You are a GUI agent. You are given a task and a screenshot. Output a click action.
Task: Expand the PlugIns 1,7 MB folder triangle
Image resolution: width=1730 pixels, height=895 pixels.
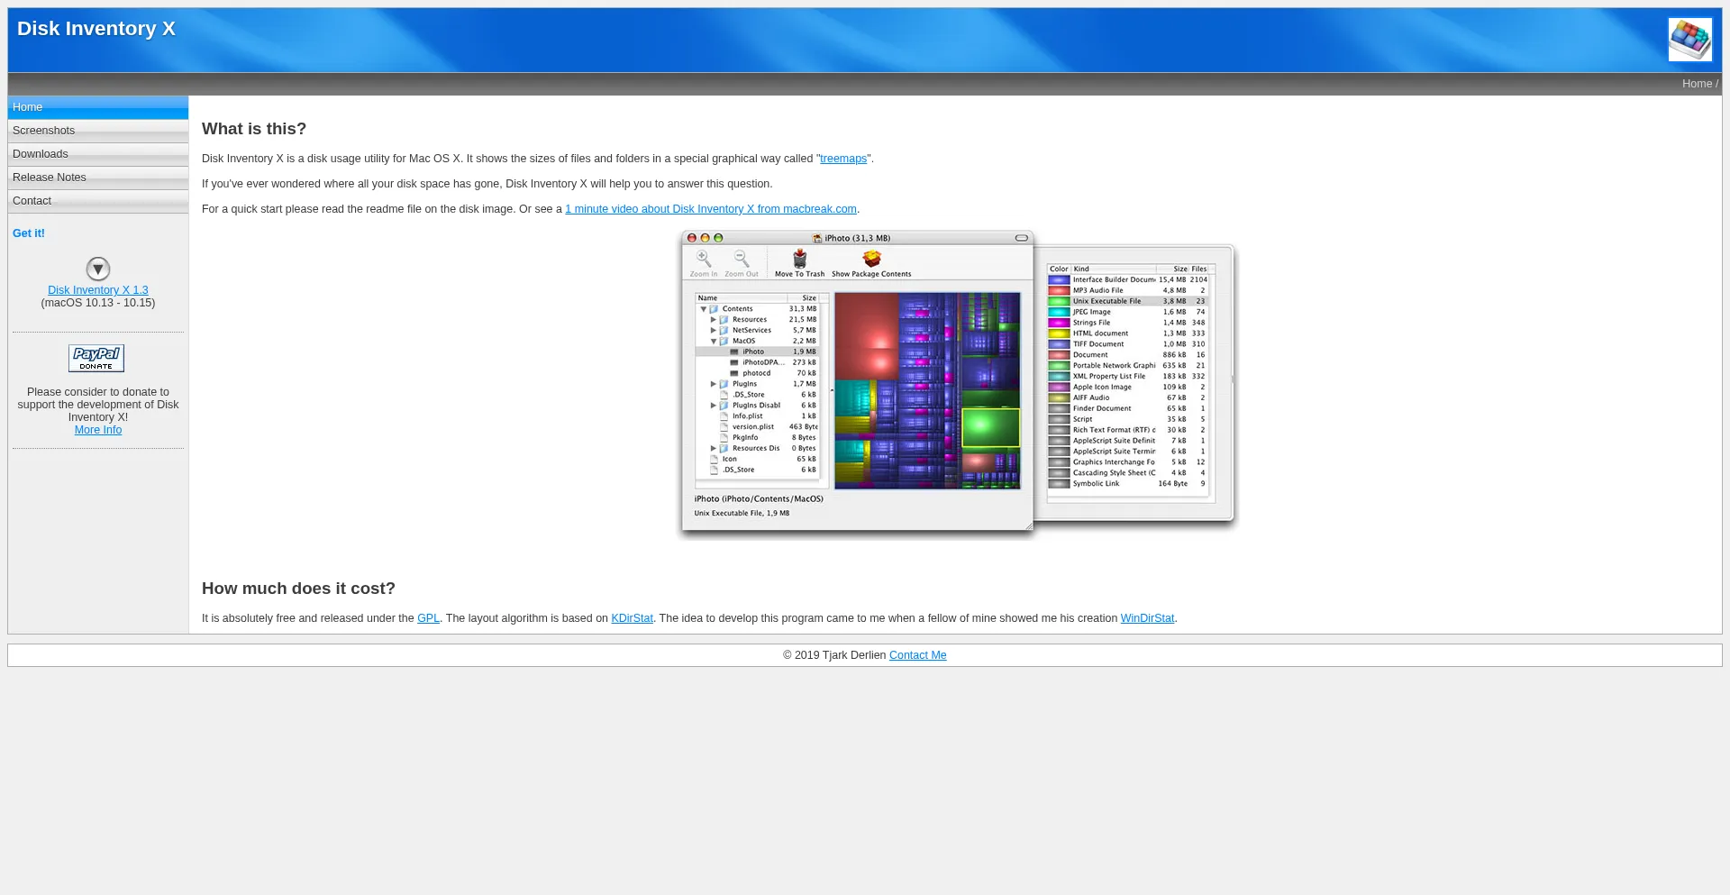pyautogui.click(x=713, y=384)
